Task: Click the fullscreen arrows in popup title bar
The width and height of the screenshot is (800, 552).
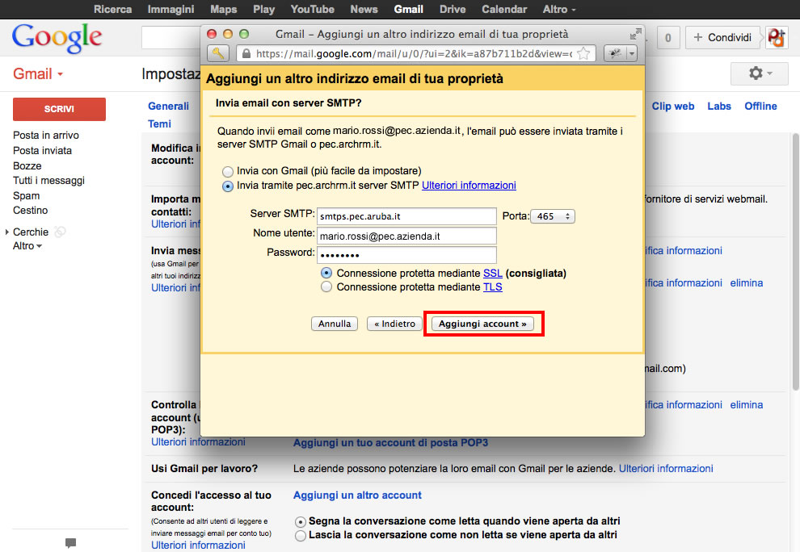Action: click(x=634, y=35)
